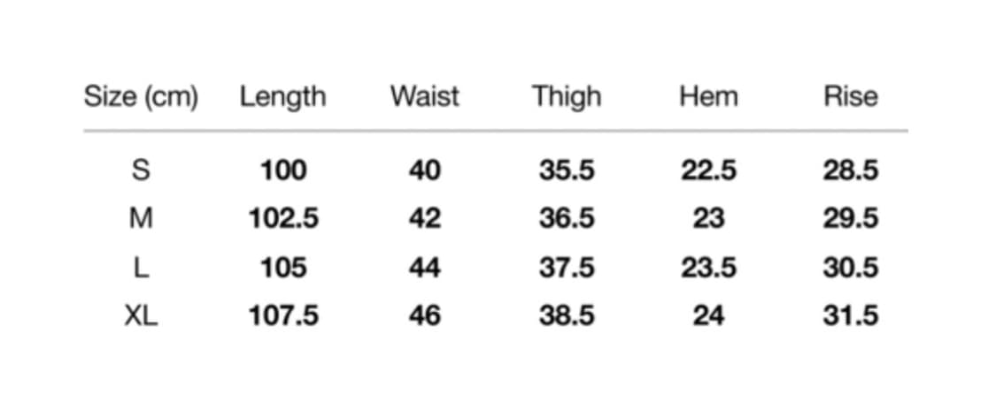
Task: Select hem value 24 in XL row
Action: coord(709,315)
